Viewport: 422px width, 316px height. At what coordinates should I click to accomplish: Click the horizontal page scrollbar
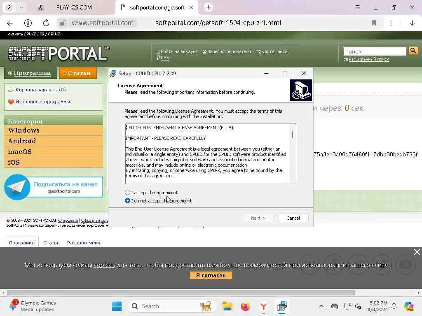pos(181,293)
